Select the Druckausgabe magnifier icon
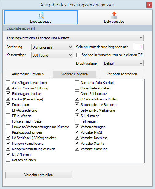 tap(41, 15)
